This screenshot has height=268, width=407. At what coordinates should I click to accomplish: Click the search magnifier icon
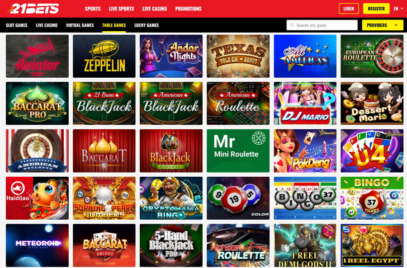pyautogui.click(x=292, y=25)
